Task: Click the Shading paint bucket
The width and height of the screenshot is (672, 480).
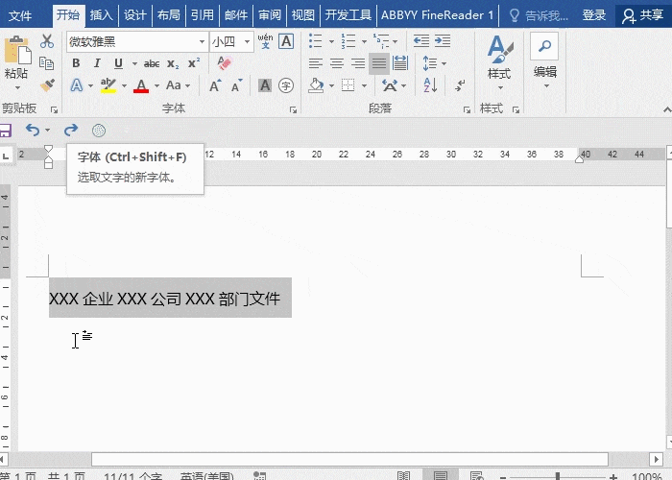Action: click(x=316, y=85)
